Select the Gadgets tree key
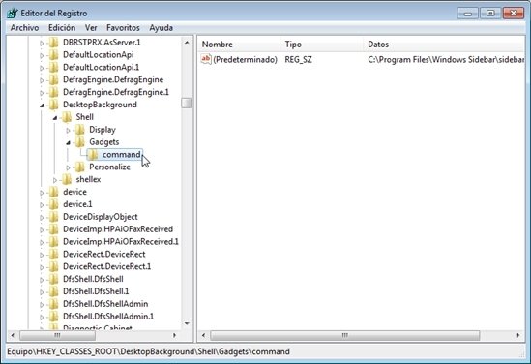The width and height of the screenshot is (531, 364). click(103, 142)
